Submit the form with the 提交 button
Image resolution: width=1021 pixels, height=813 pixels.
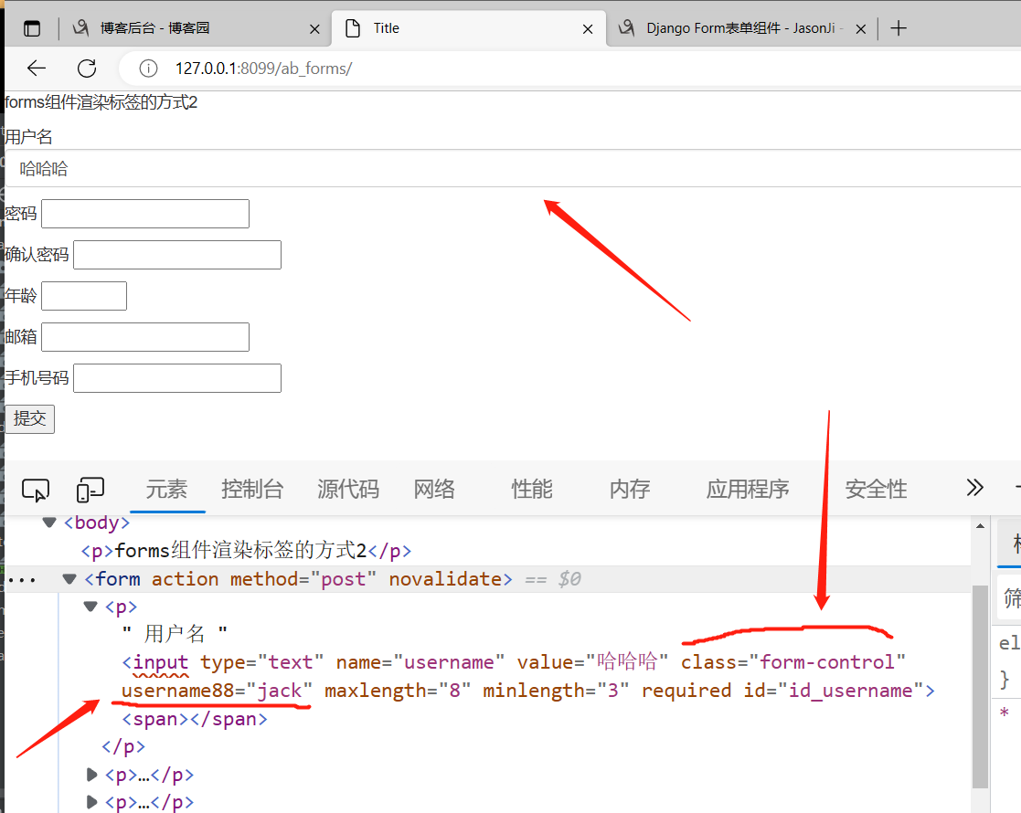(30, 418)
